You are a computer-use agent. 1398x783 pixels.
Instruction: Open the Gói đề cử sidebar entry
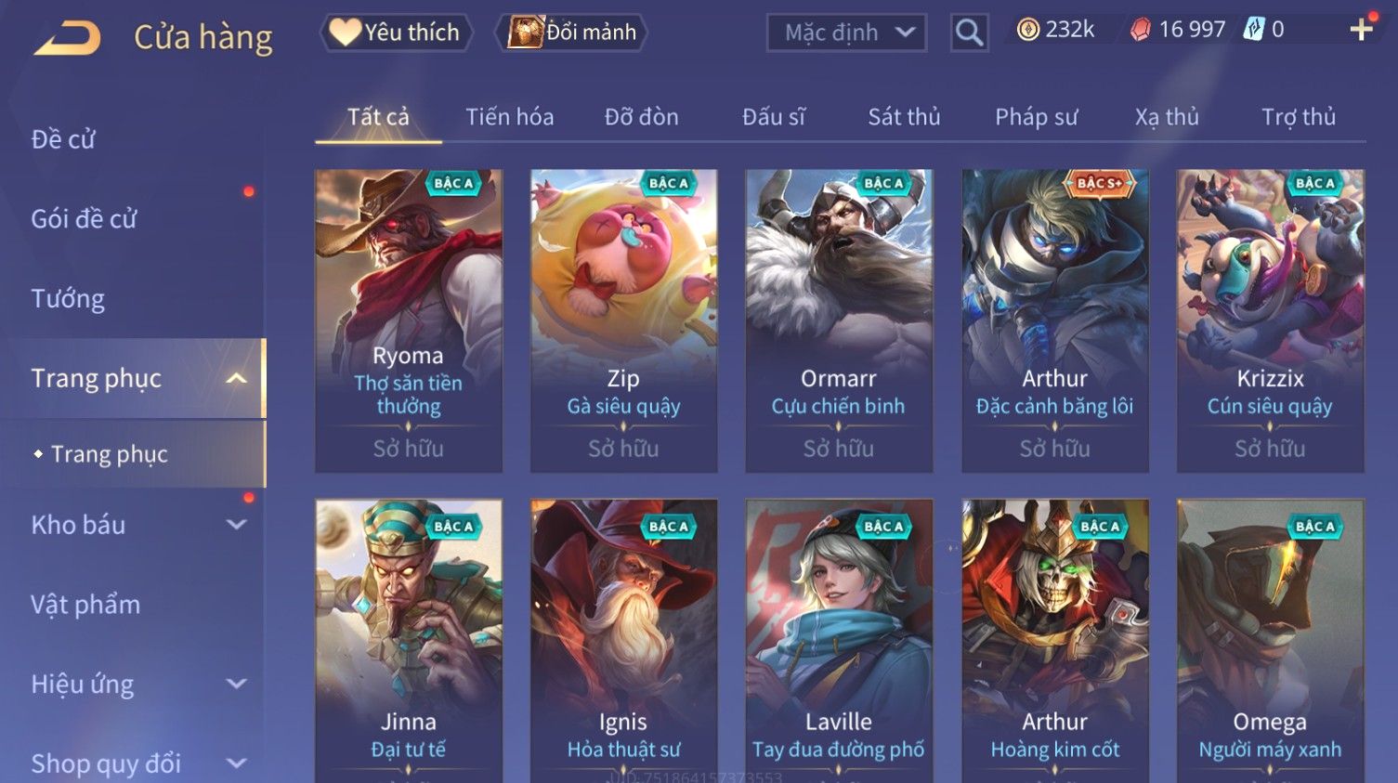coord(84,219)
